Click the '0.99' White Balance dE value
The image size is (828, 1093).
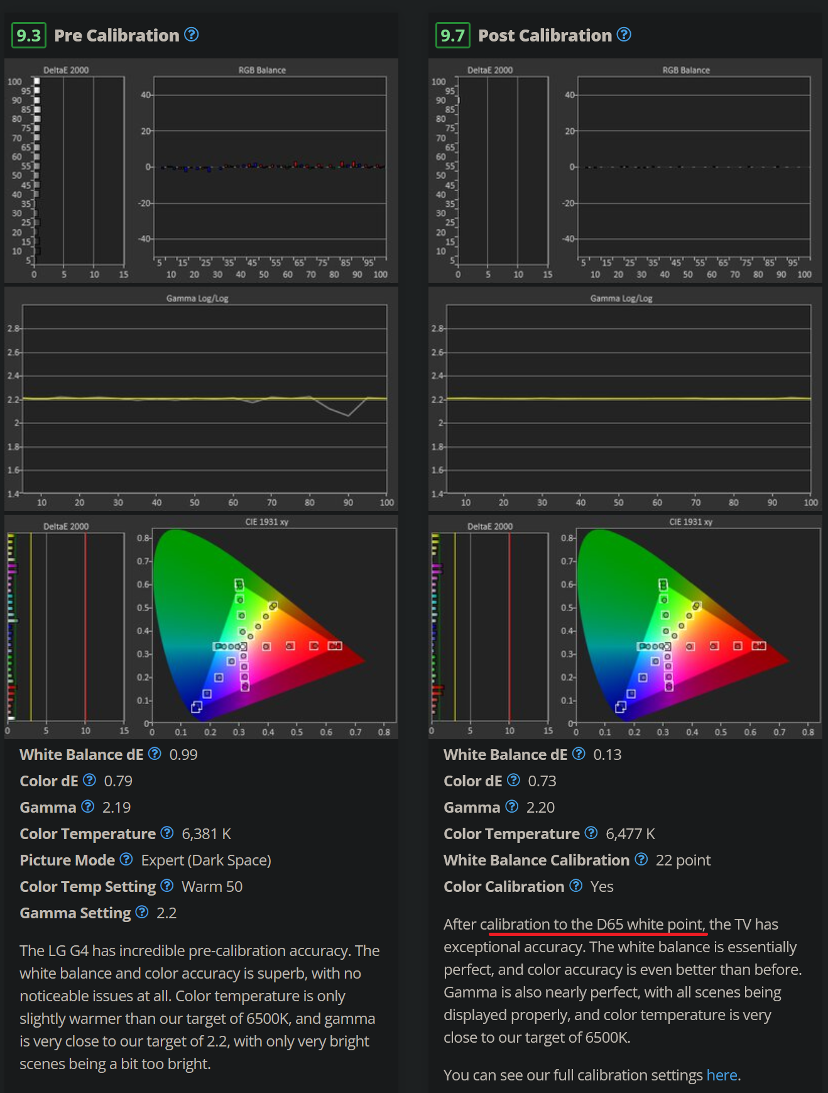click(x=183, y=754)
